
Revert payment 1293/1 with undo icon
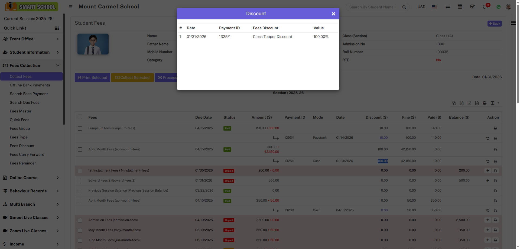pos(487,138)
